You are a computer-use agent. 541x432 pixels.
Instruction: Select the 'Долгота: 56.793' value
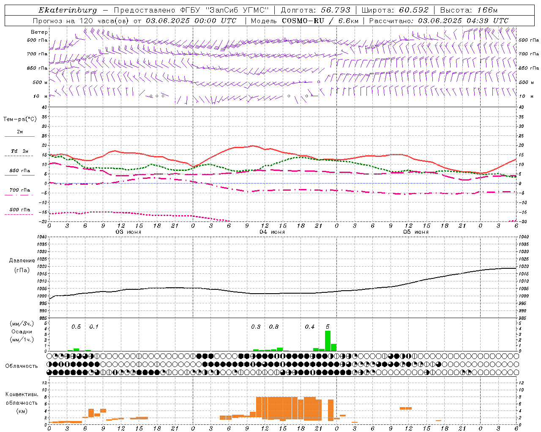(x=315, y=10)
